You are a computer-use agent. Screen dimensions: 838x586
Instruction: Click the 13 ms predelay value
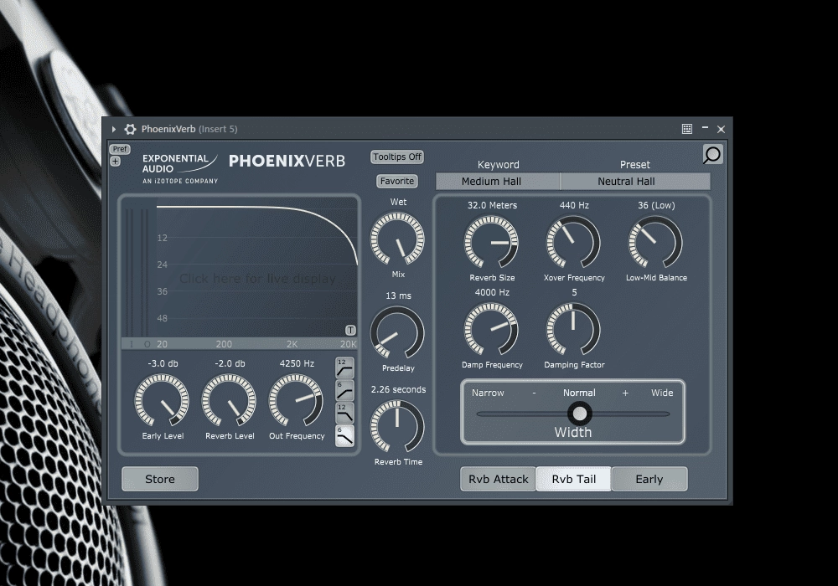(398, 296)
